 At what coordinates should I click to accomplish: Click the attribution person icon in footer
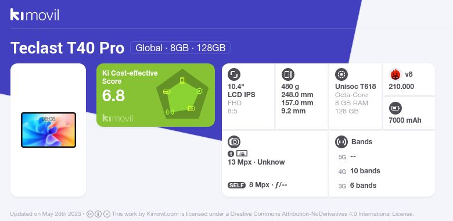click(x=98, y=214)
